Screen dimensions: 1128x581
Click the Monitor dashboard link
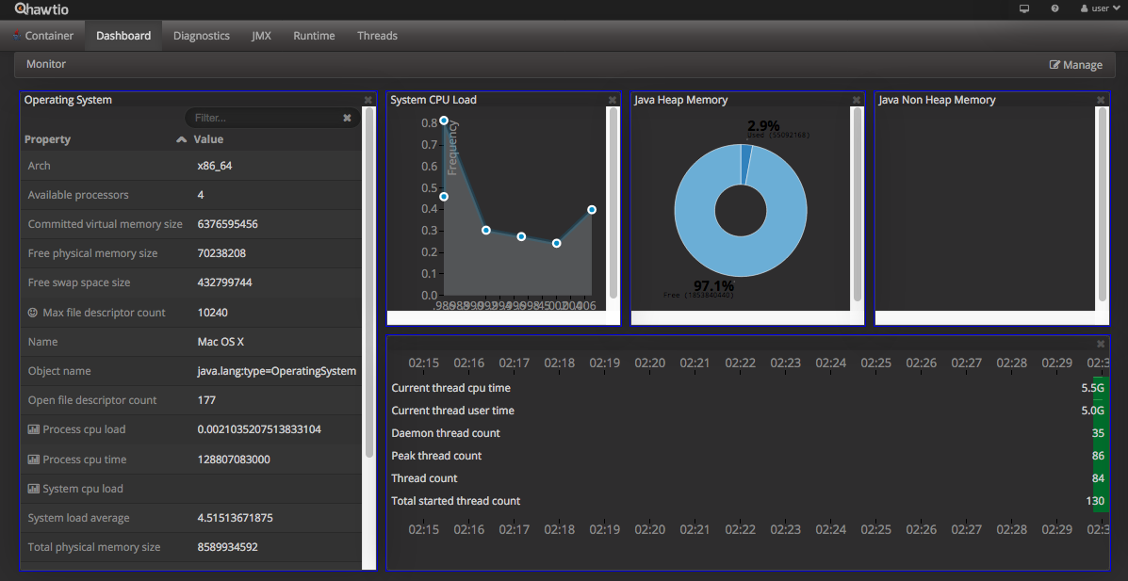click(46, 64)
